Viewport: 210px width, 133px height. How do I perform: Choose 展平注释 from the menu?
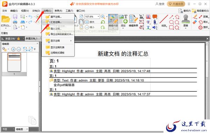pyautogui.click(x=58, y=17)
